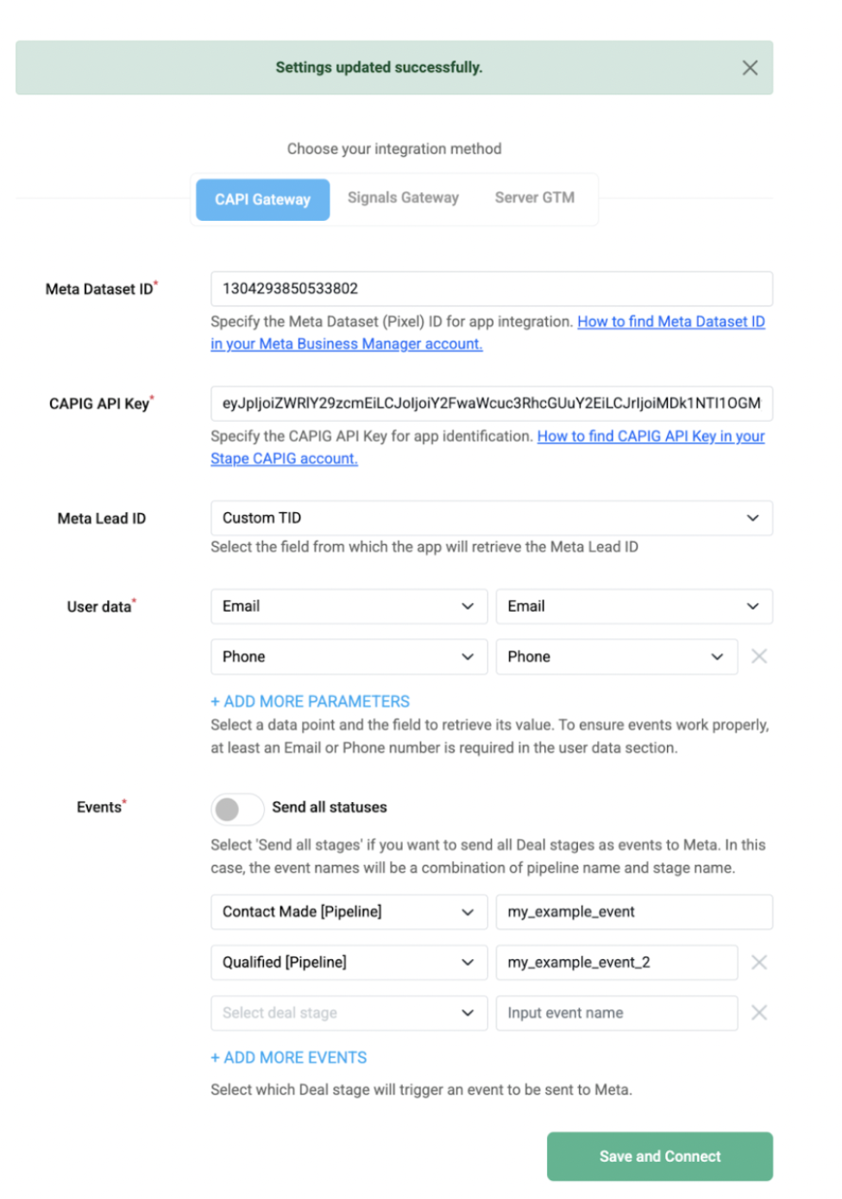Click the Save and Connect button

[x=660, y=1156]
